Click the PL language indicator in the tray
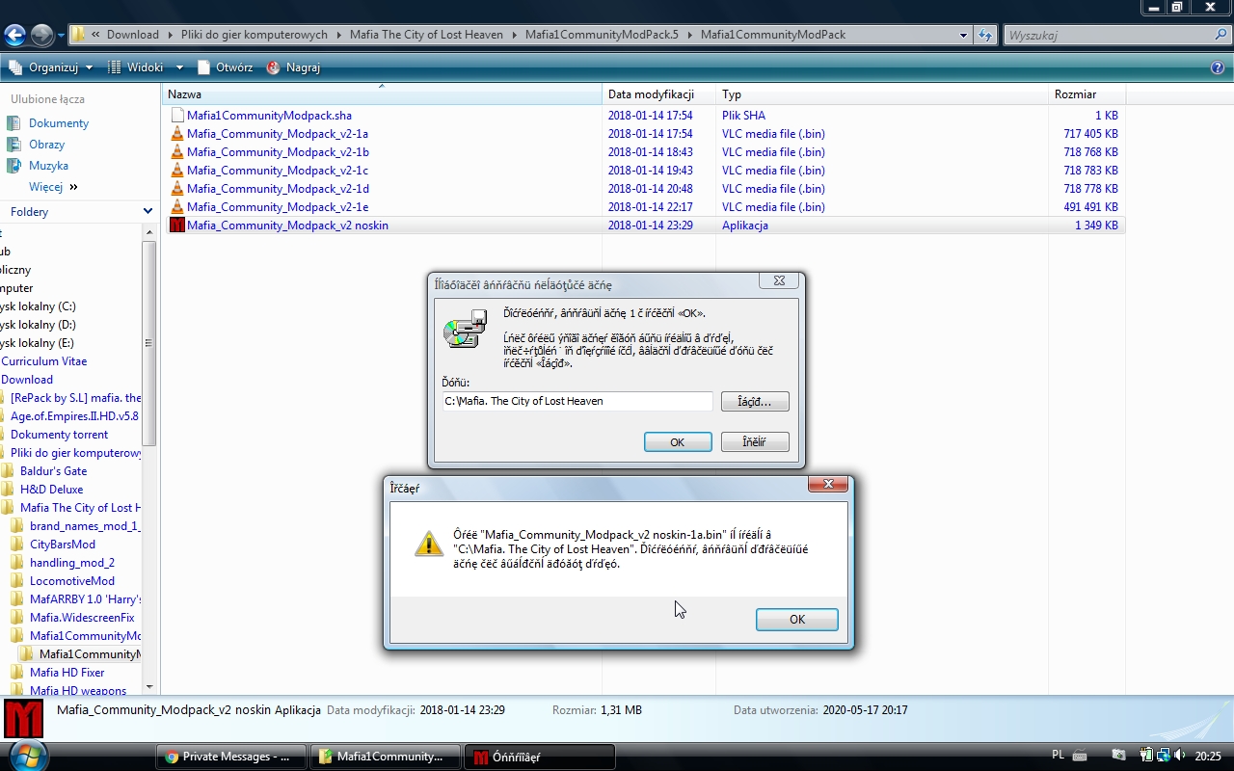Image resolution: width=1234 pixels, height=771 pixels. pyautogui.click(x=1058, y=756)
